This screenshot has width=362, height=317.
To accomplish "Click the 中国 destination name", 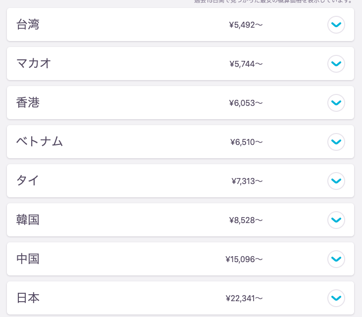I will (28, 259).
